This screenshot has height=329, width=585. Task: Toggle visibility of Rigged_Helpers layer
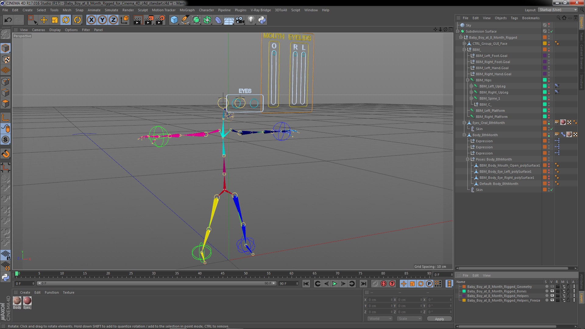(552, 296)
